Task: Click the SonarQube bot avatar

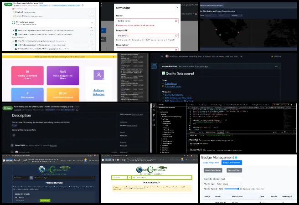Action: [154, 66]
